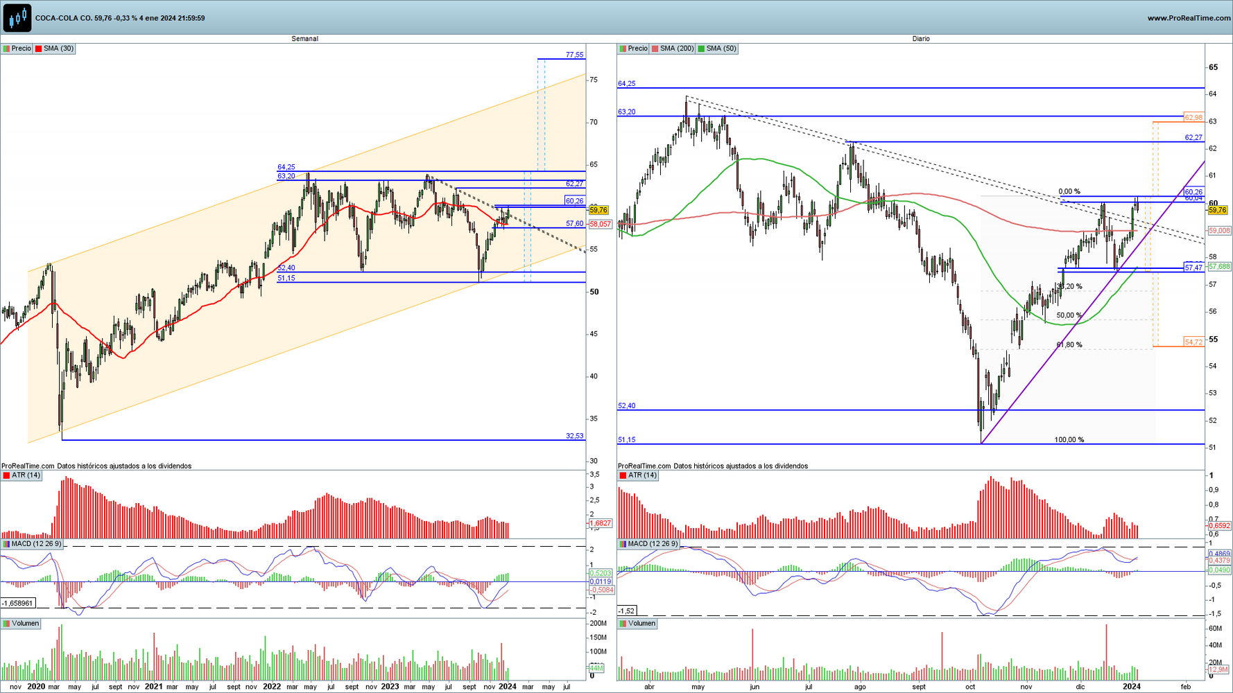The height and width of the screenshot is (693, 1233).
Task: Click the 57,47 support label on daily chart
Action: 1193,267
